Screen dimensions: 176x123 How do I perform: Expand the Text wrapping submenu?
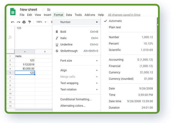point(77,83)
